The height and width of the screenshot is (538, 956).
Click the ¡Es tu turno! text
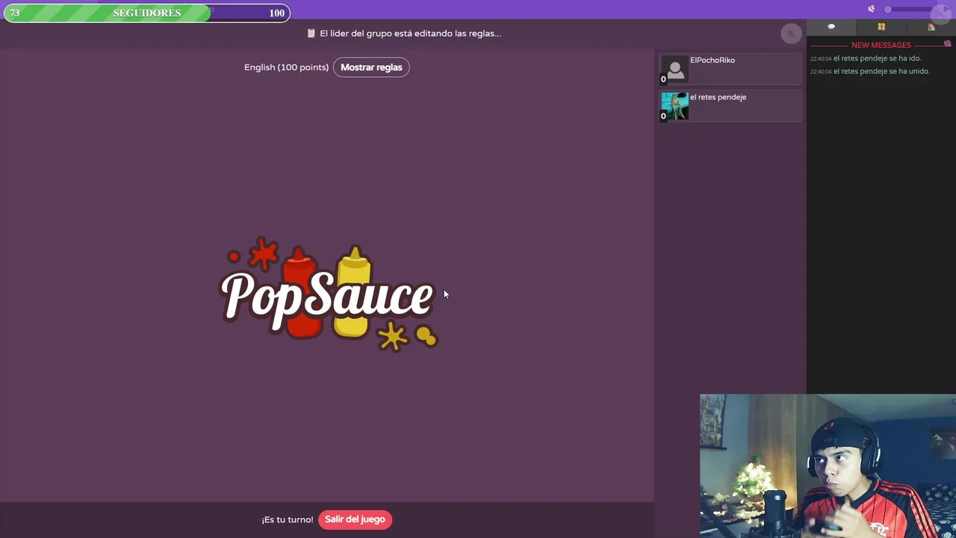click(x=288, y=519)
